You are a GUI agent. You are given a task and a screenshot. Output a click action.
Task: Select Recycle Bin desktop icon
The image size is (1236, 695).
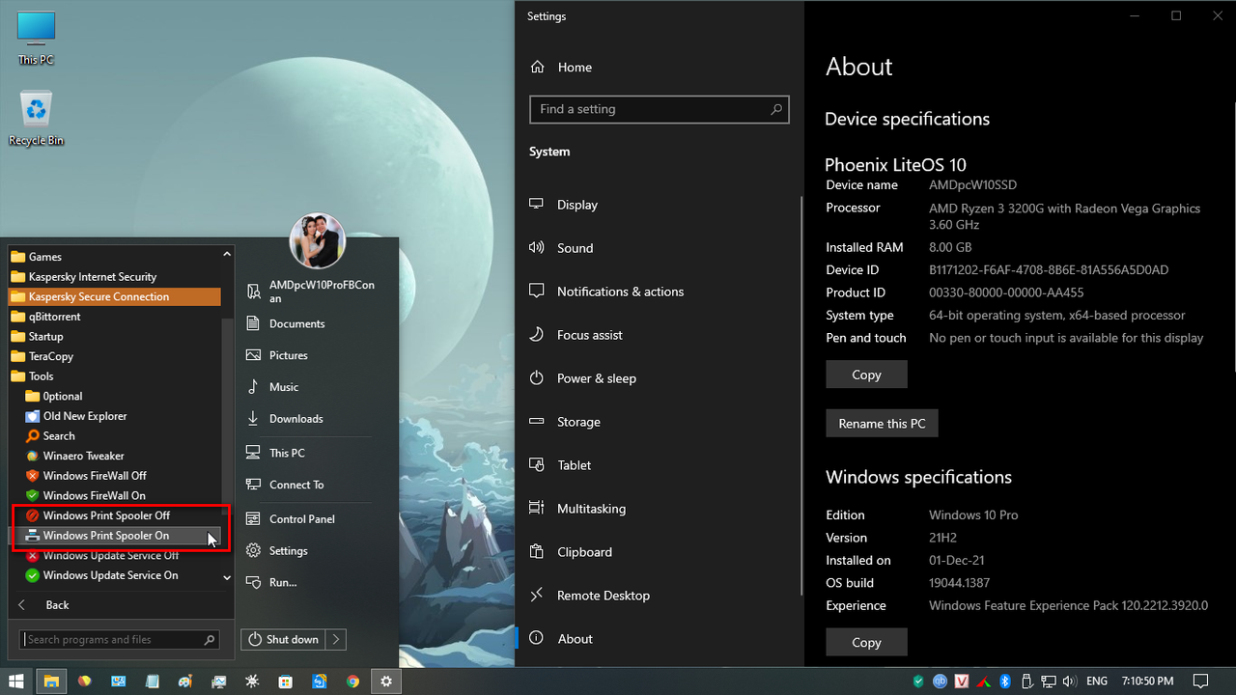click(x=37, y=119)
